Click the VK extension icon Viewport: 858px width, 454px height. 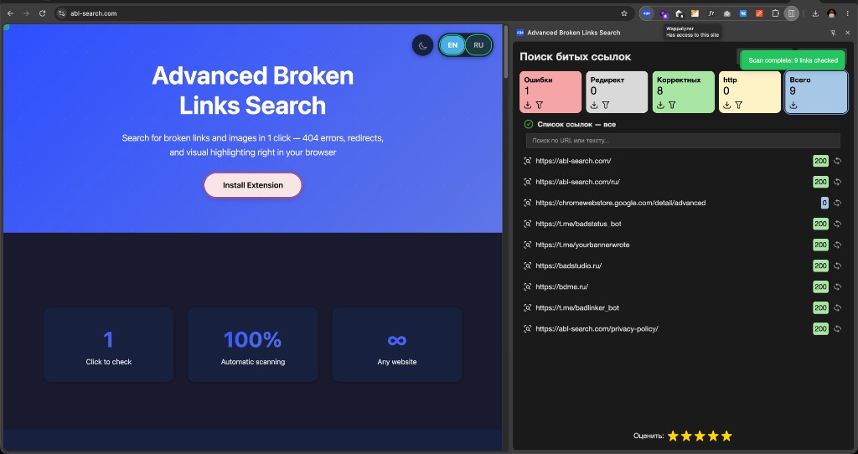click(x=743, y=13)
